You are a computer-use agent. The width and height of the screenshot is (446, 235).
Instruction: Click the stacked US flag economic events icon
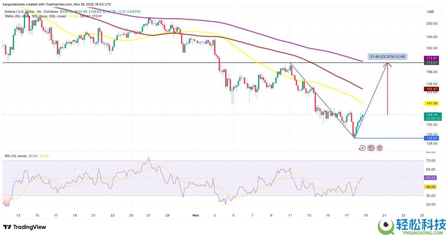point(371,148)
